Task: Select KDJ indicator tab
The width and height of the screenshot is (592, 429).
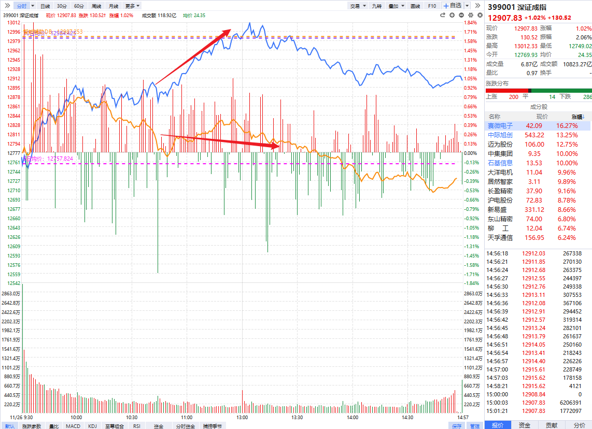Action: [92, 426]
